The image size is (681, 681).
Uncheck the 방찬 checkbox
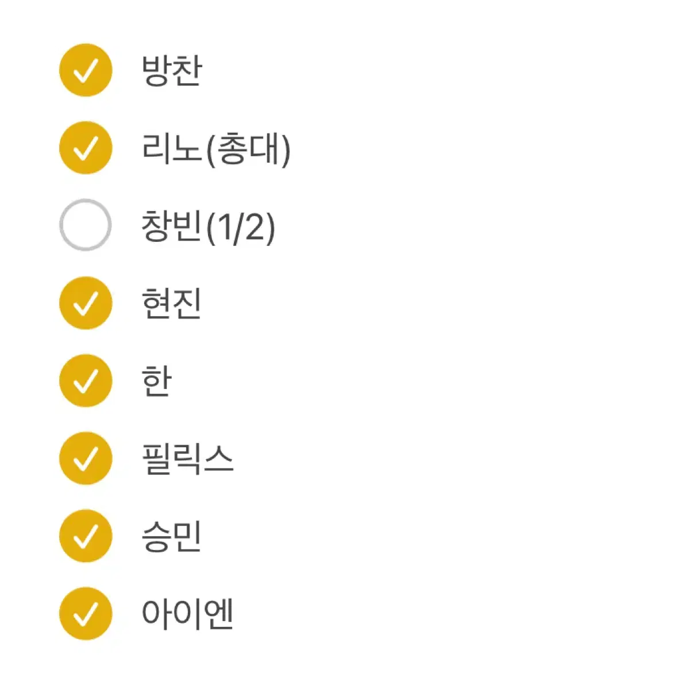click(86, 70)
